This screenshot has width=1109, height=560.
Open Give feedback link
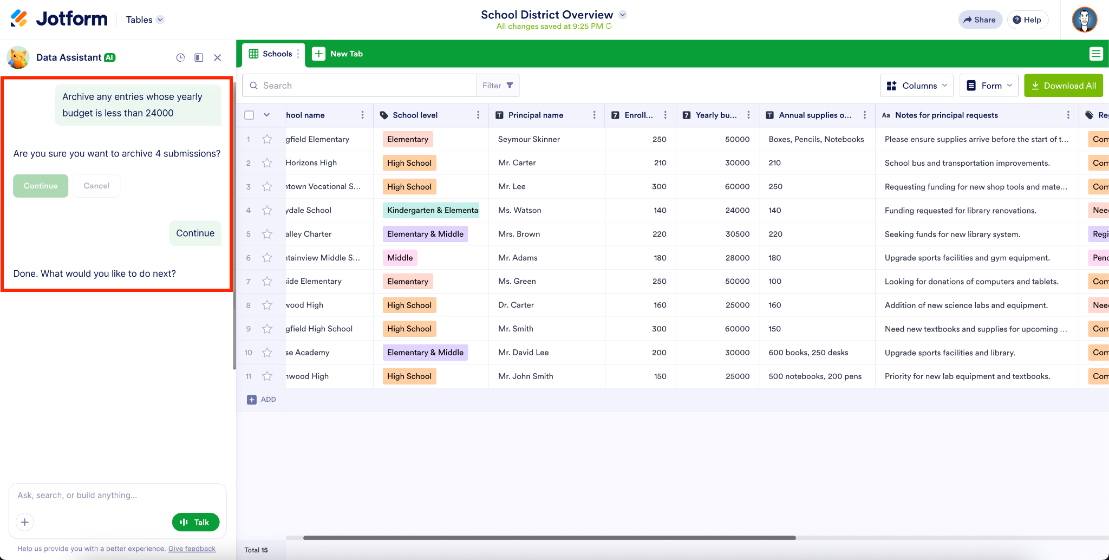[192, 549]
